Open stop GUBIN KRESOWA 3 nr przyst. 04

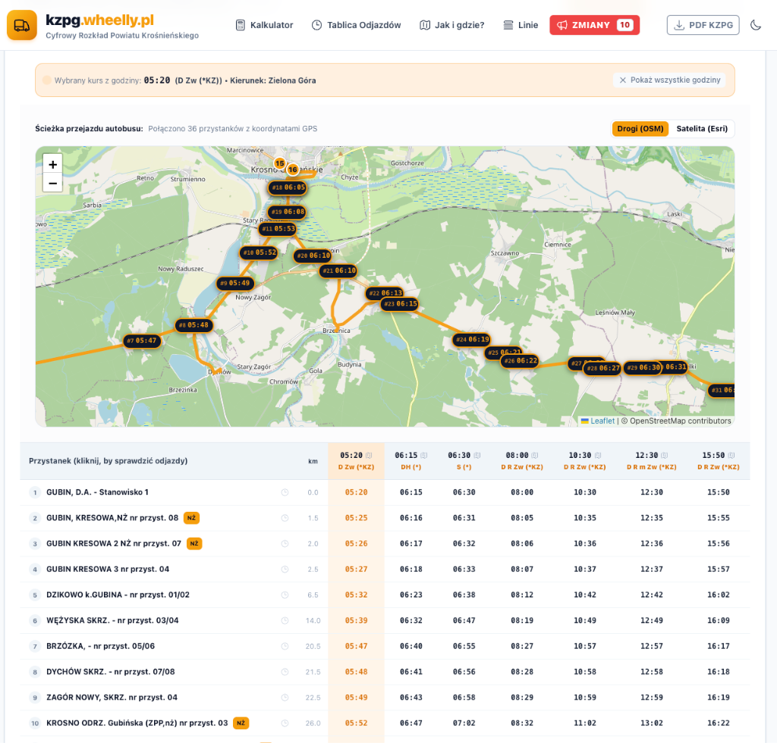coord(108,569)
